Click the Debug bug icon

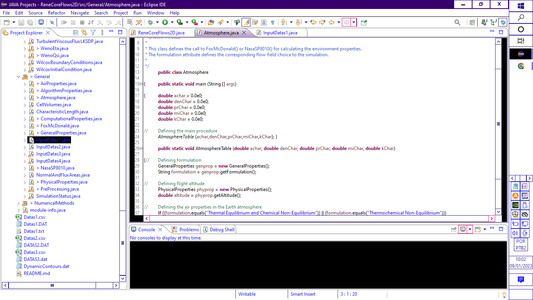150,22
